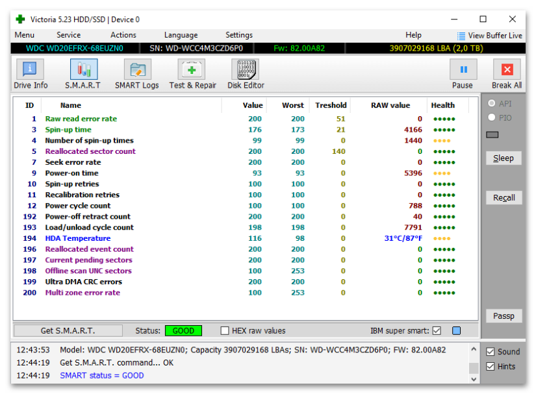The width and height of the screenshot is (536, 394).
Task: Click the blue color square next to IBM super smart
Action: tap(456, 331)
